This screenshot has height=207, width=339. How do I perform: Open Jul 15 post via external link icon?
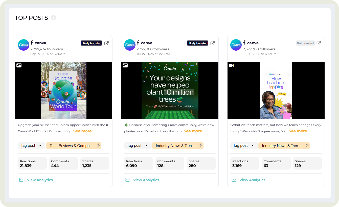(213, 43)
